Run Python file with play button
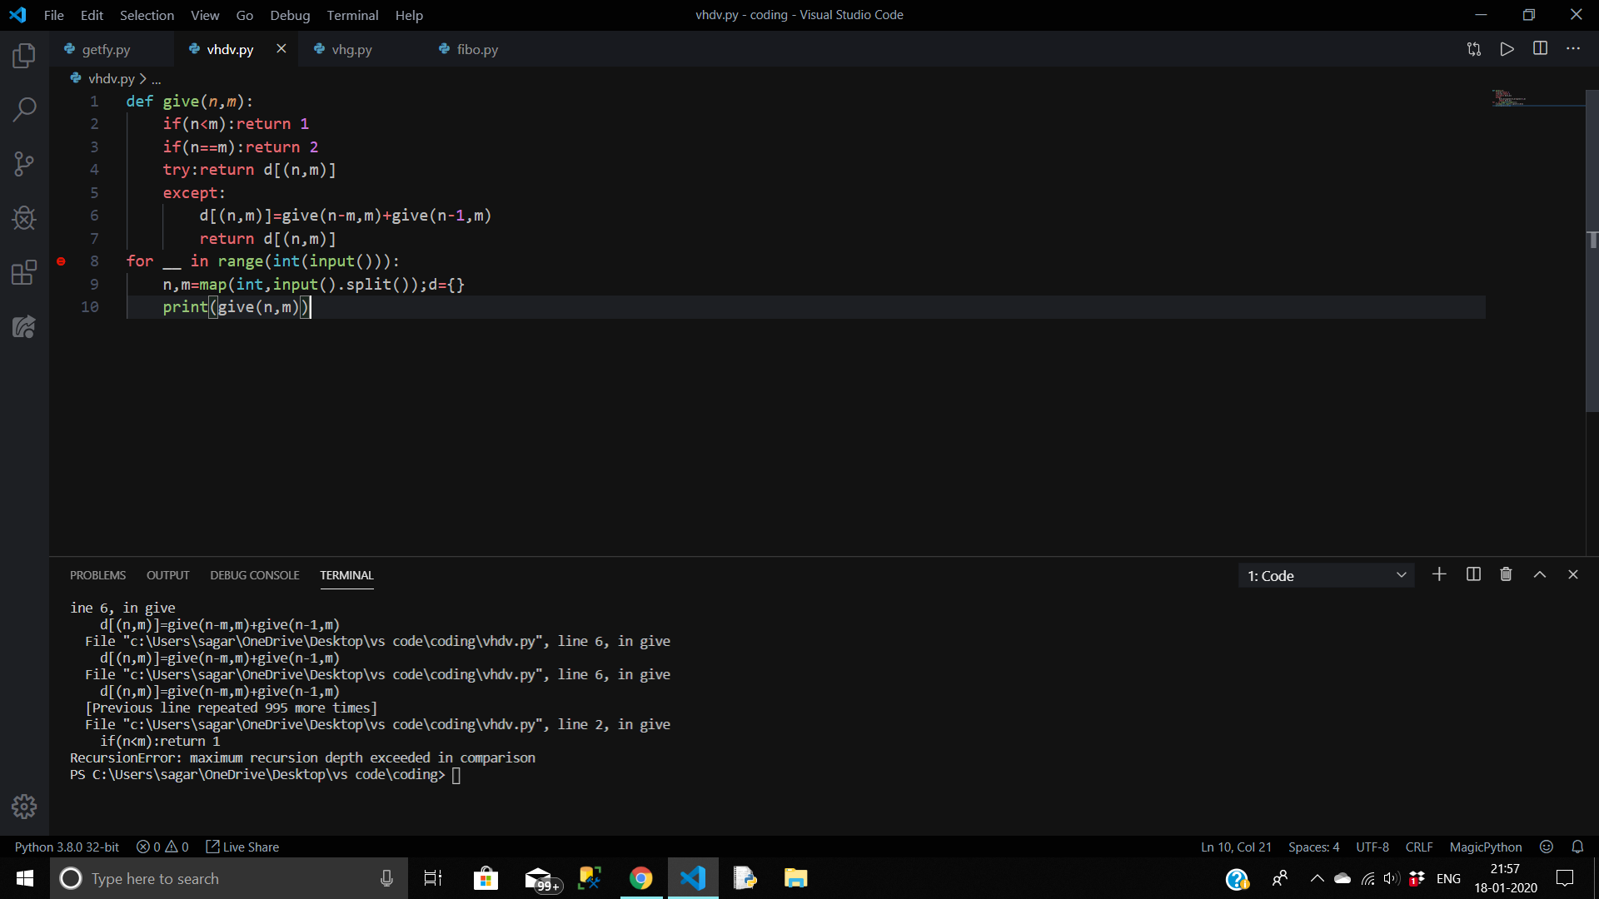Viewport: 1599px width, 899px height. pos(1507,49)
